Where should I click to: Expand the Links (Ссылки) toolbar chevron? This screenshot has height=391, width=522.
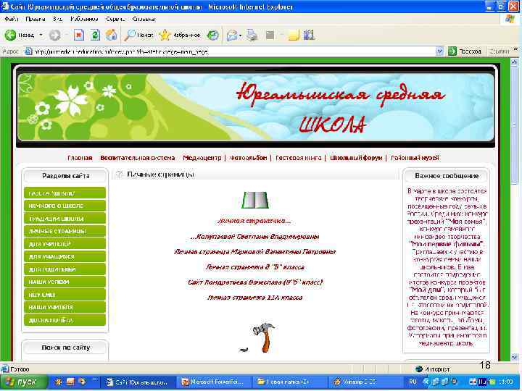(515, 49)
